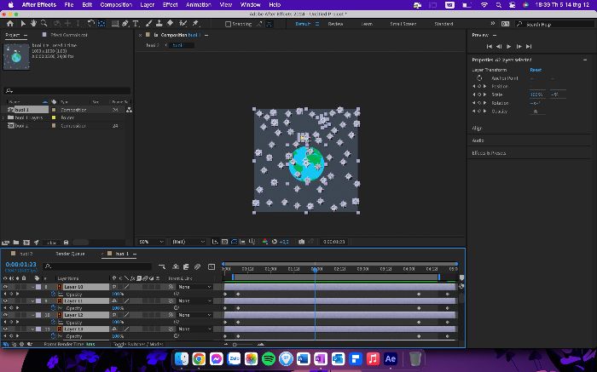597x372 pixels.
Task: Expand the Effects & Presets panel section
Action: click(489, 153)
